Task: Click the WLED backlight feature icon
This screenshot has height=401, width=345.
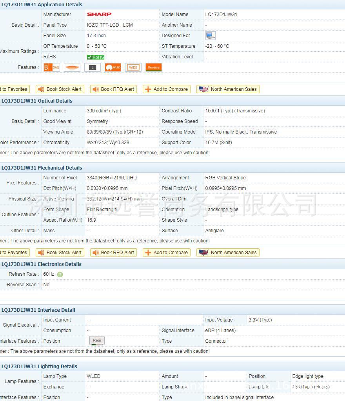Action: point(113,67)
